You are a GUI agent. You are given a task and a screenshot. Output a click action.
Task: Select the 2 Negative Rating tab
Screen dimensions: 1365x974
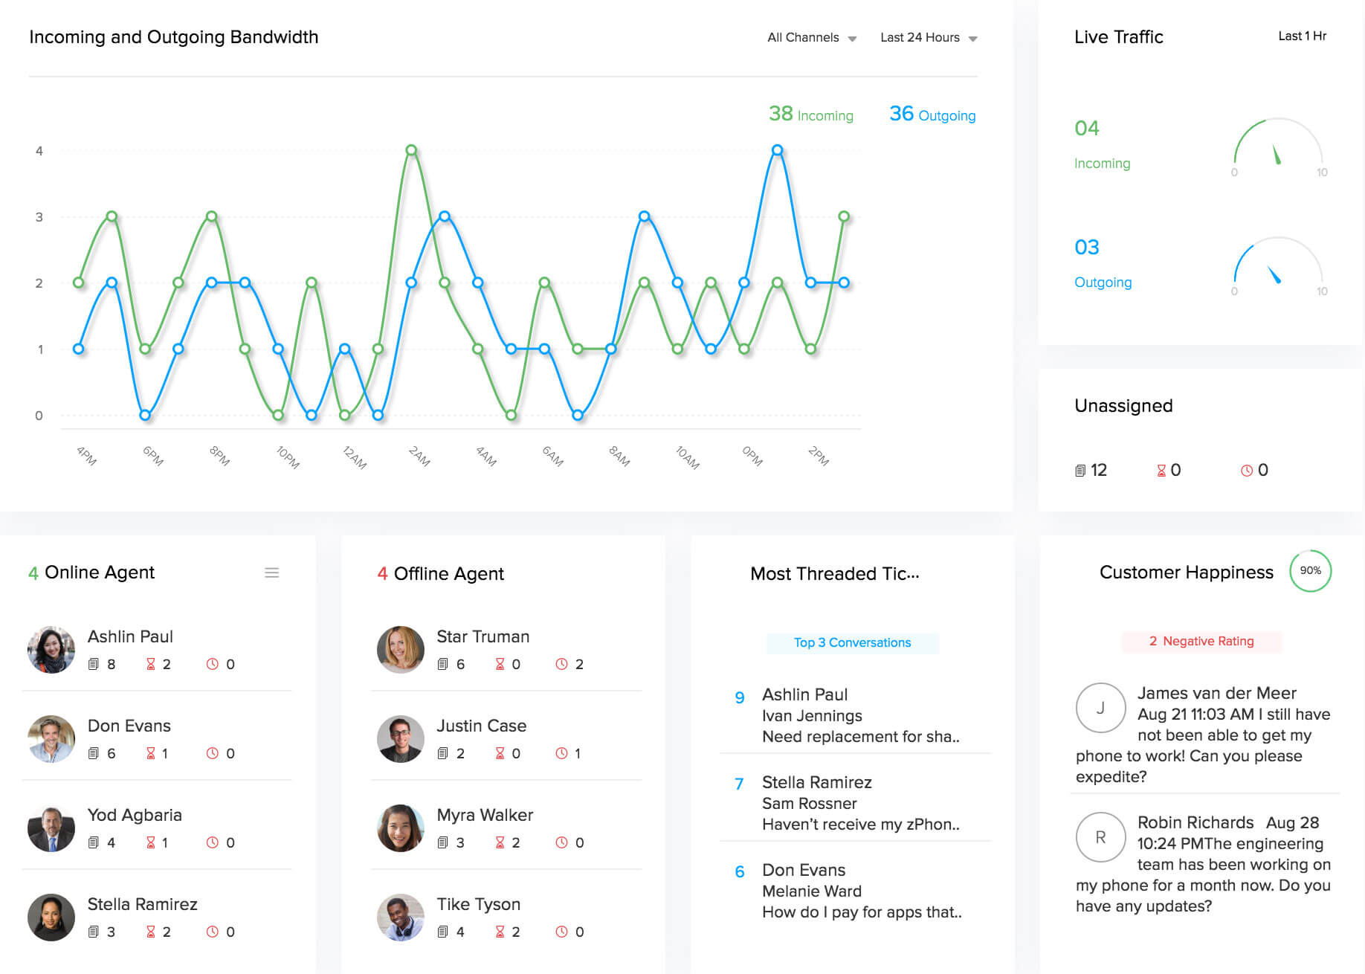tap(1201, 641)
